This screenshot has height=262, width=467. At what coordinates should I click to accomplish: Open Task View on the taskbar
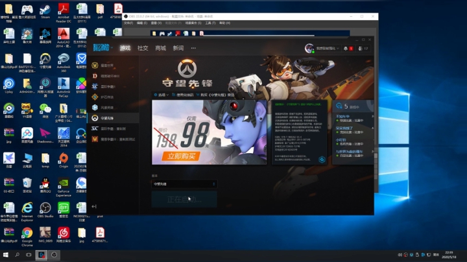[29, 255]
